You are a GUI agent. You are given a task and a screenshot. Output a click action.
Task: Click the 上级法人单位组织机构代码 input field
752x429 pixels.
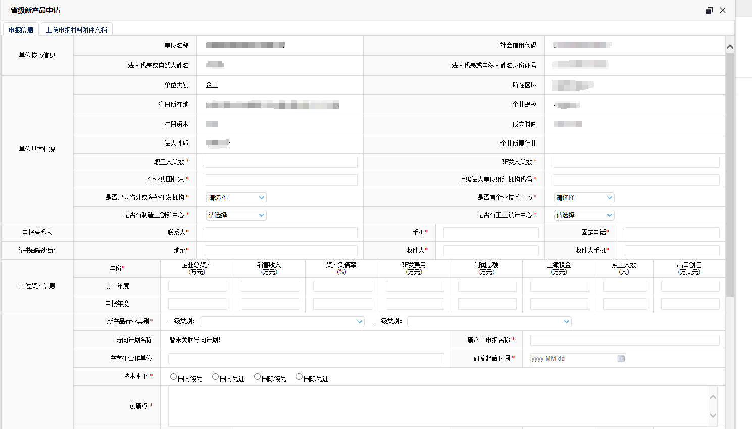point(636,180)
